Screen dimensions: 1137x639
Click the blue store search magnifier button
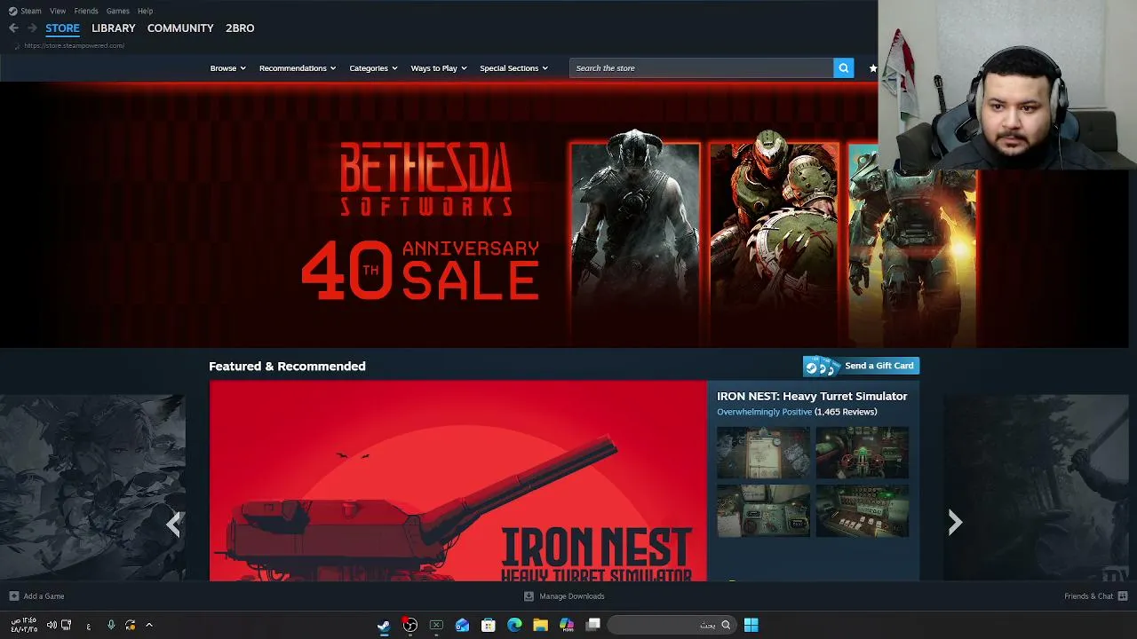click(x=843, y=68)
